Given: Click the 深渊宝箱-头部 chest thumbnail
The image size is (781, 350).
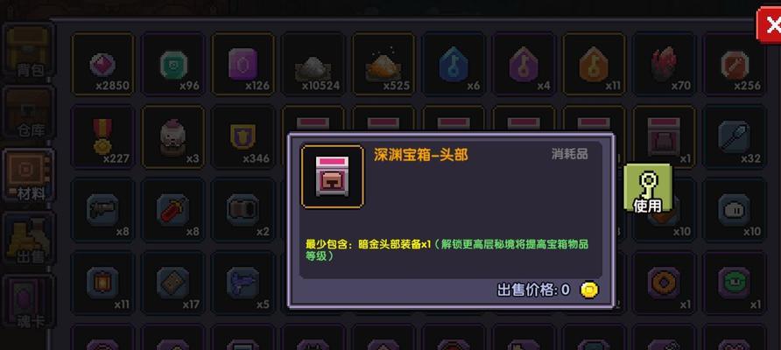Looking at the screenshot, I should (333, 176).
